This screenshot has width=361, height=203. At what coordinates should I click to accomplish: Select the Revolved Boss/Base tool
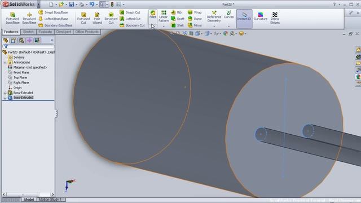point(29,19)
